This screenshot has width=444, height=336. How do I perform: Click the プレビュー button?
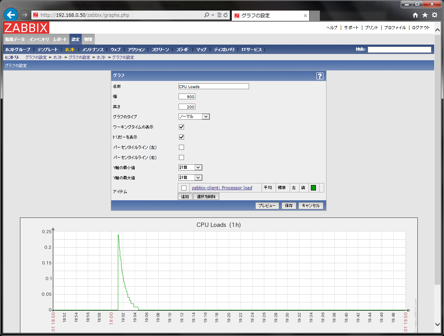[267, 206]
